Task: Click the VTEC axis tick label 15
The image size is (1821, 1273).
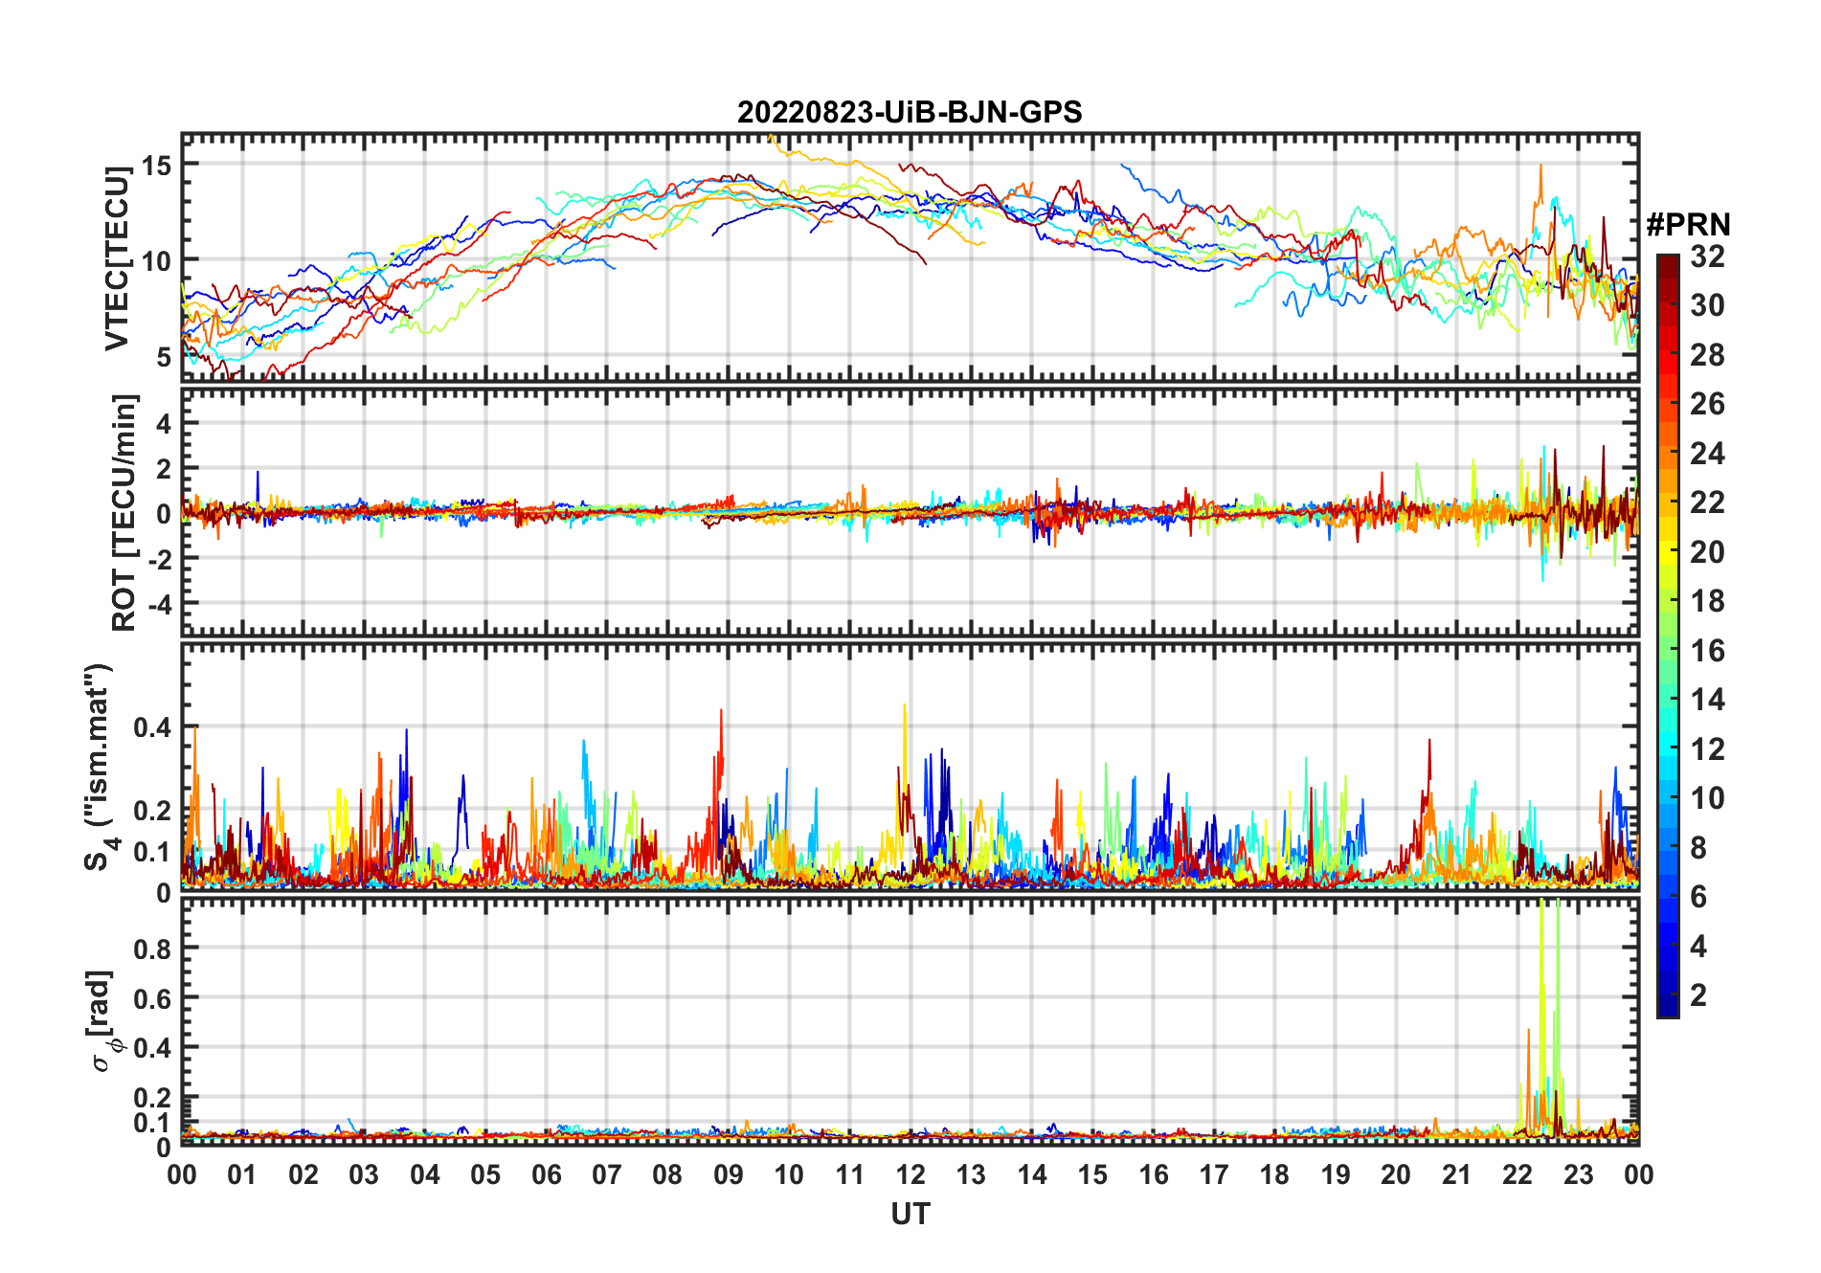Action: pyautogui.click(x=156, y=166)
